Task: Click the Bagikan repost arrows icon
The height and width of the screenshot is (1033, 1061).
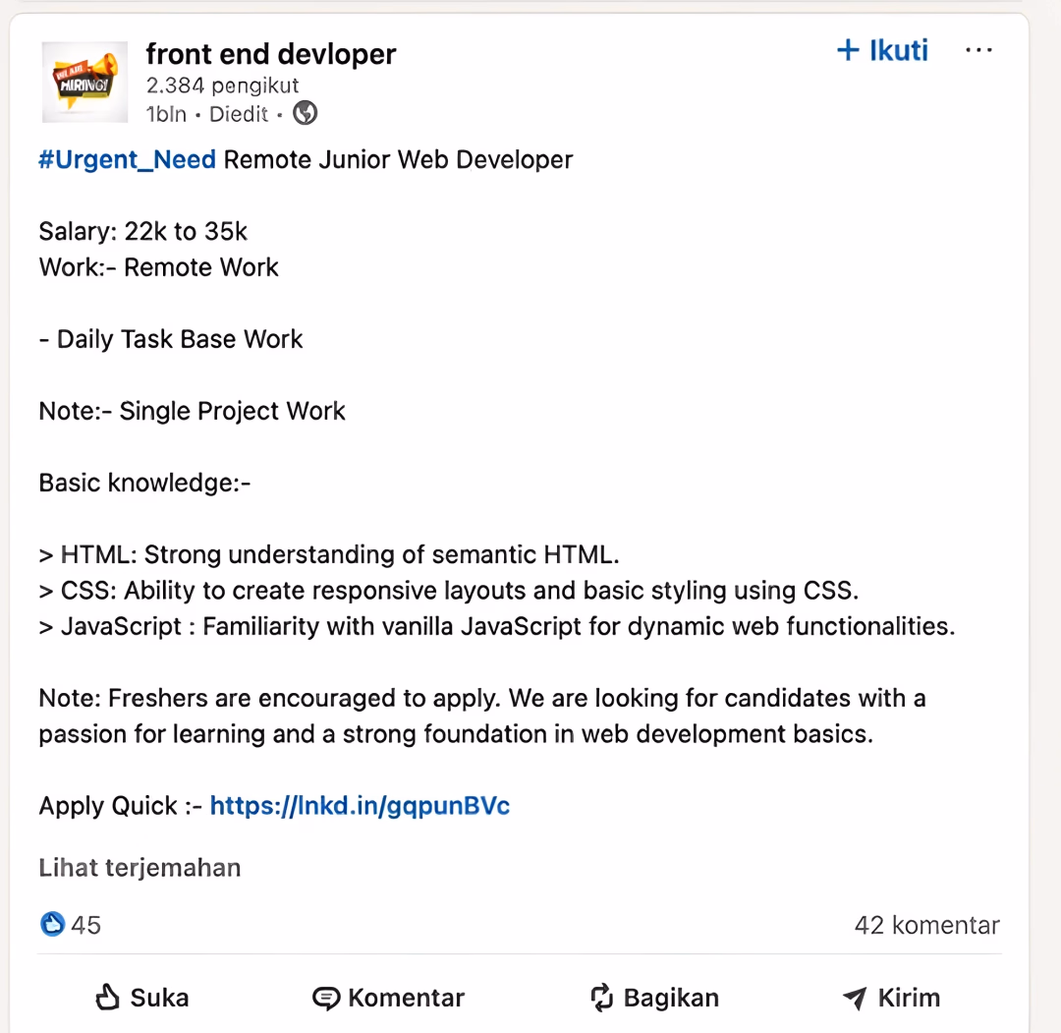Action: (601, 999)
